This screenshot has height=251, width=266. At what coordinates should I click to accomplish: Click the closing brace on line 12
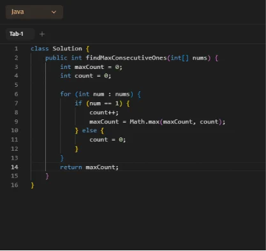77,149
